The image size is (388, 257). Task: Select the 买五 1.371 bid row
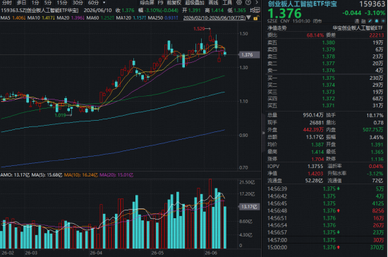pos(325,105)
